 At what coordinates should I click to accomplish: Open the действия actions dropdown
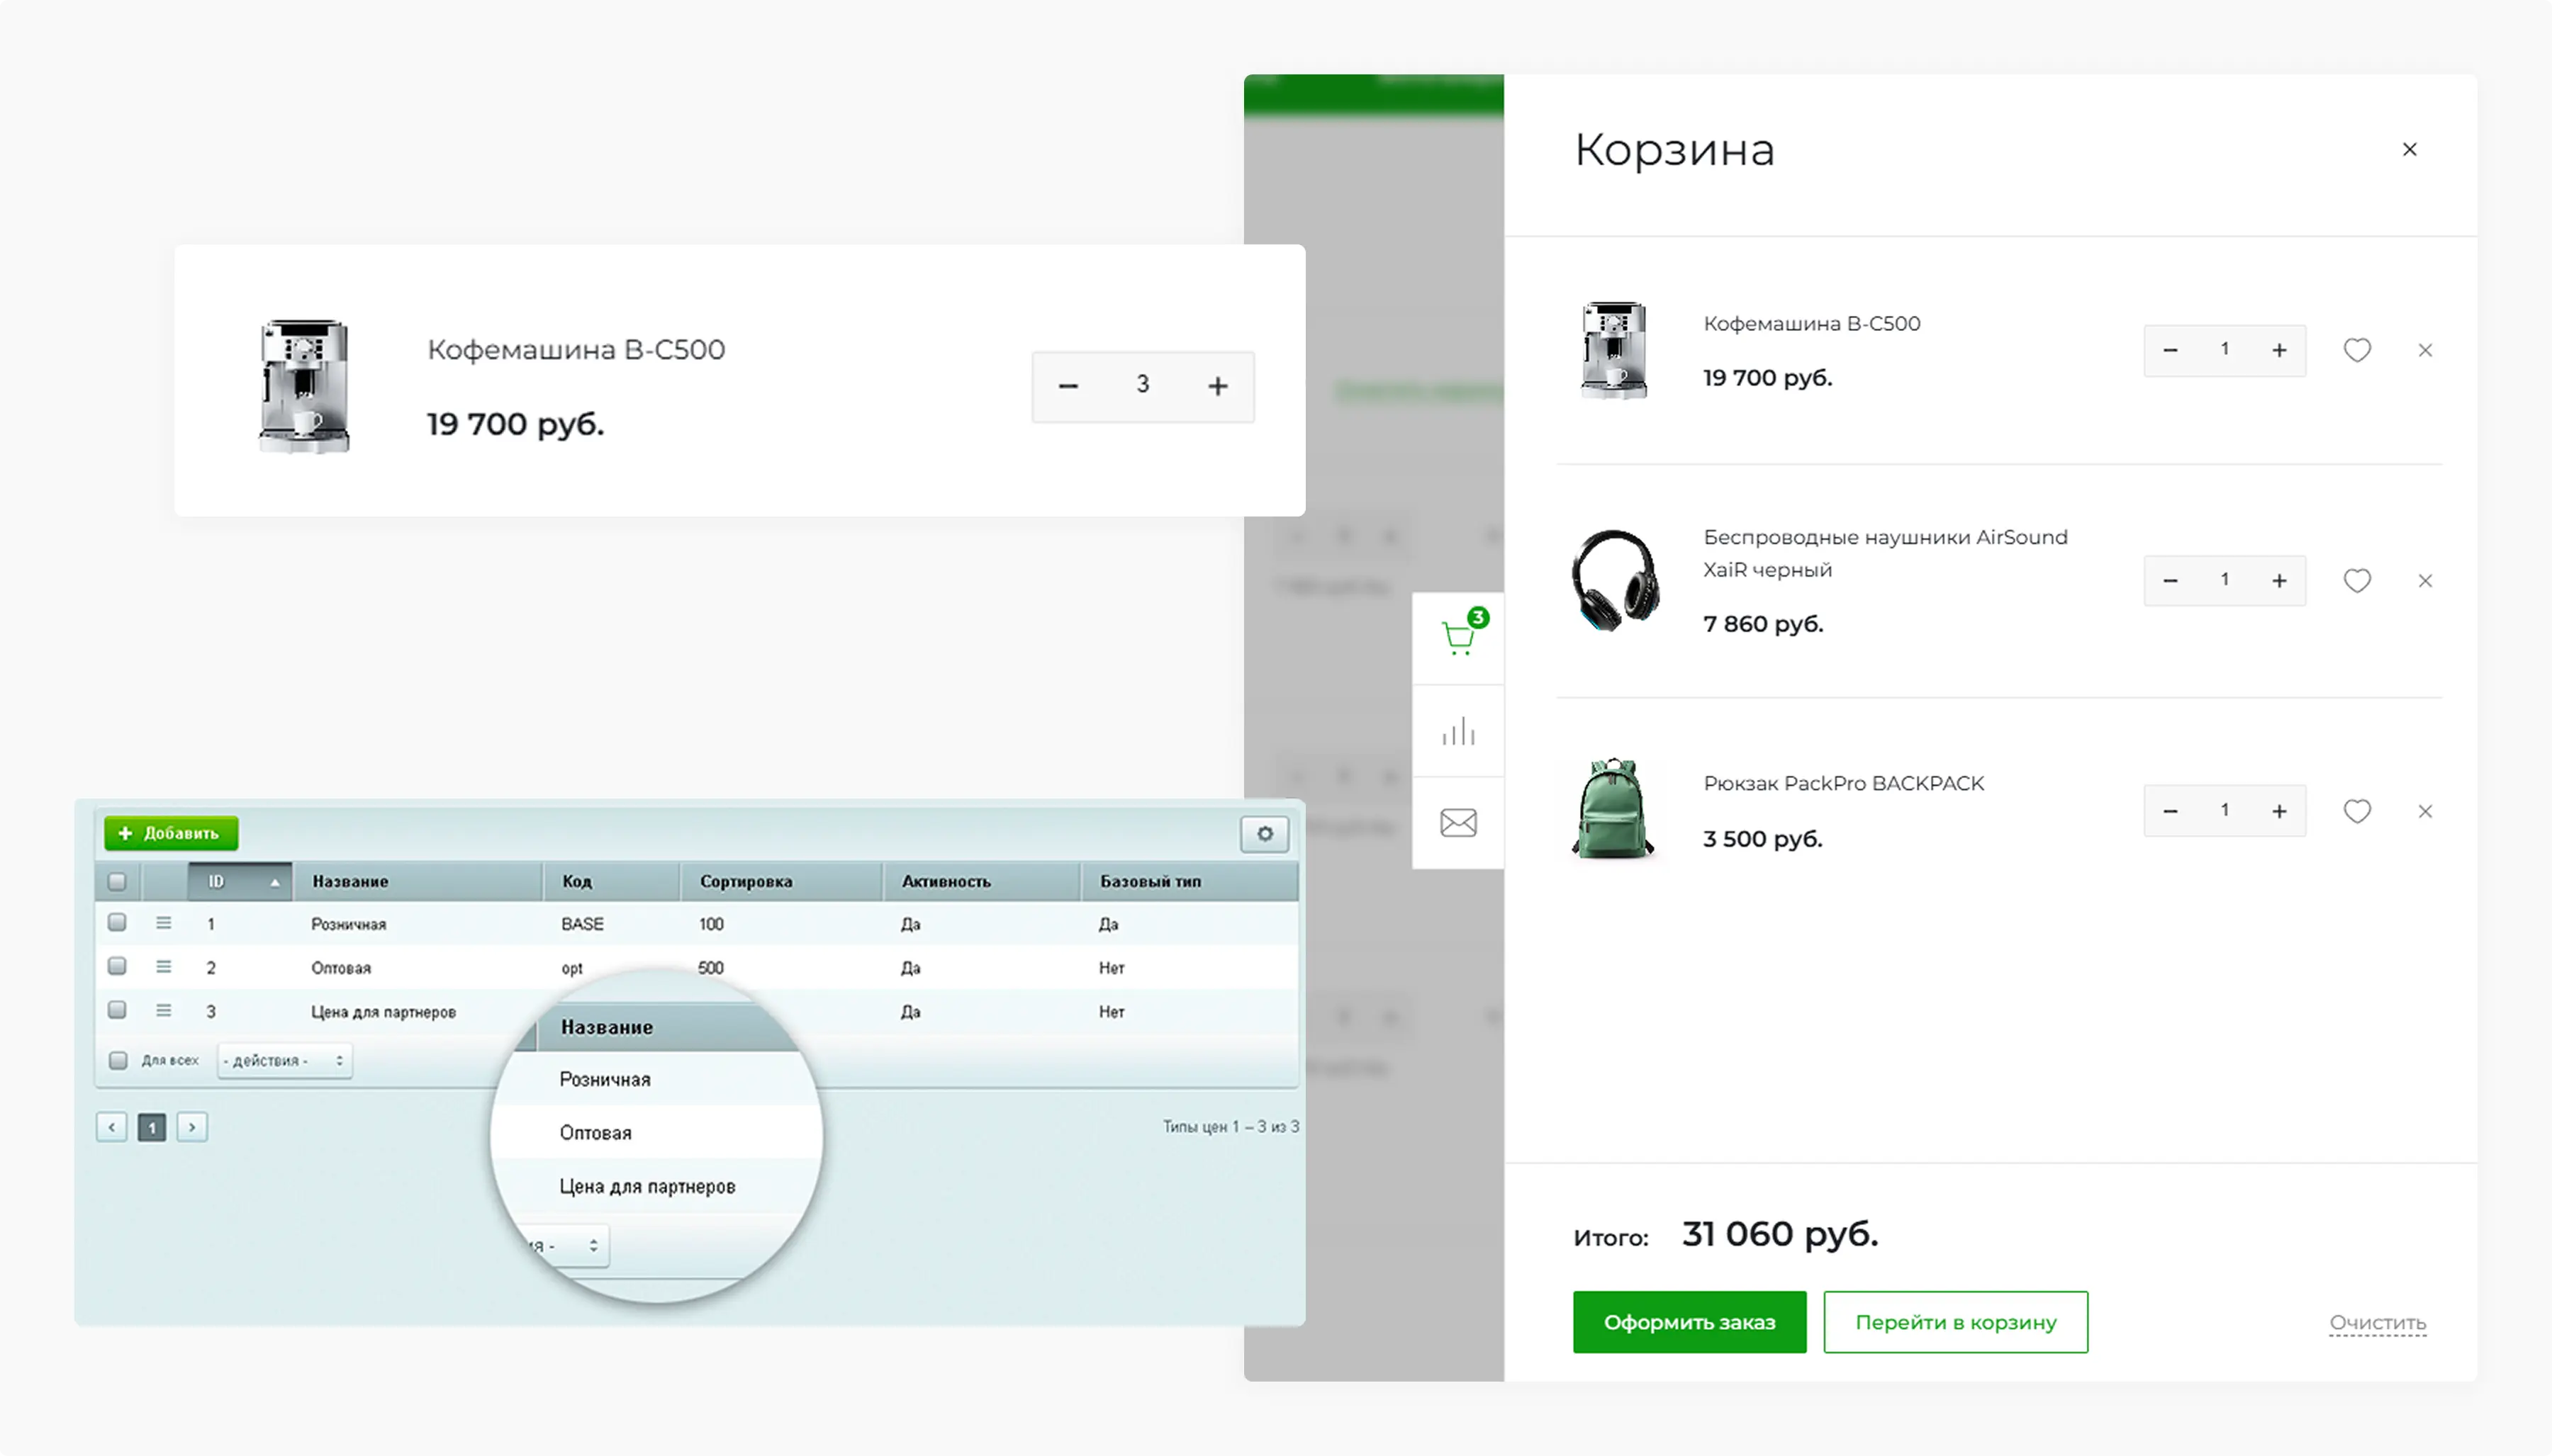(284, 1060)
